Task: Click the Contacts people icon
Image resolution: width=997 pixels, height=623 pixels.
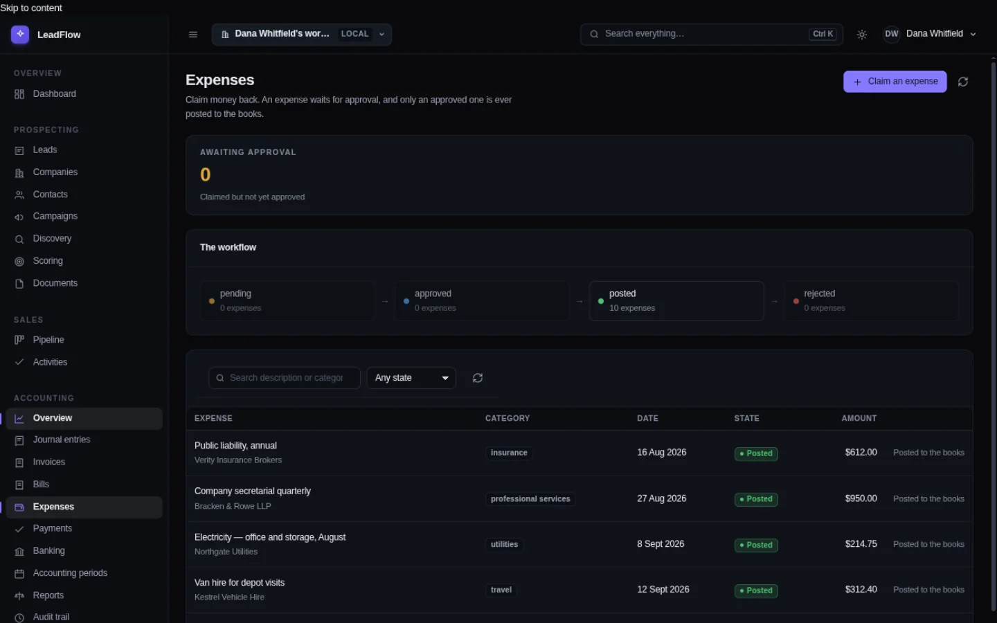Action: 19,195
